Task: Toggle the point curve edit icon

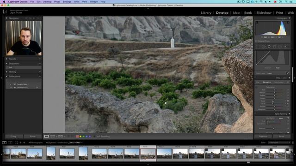Action: [288, 73]
